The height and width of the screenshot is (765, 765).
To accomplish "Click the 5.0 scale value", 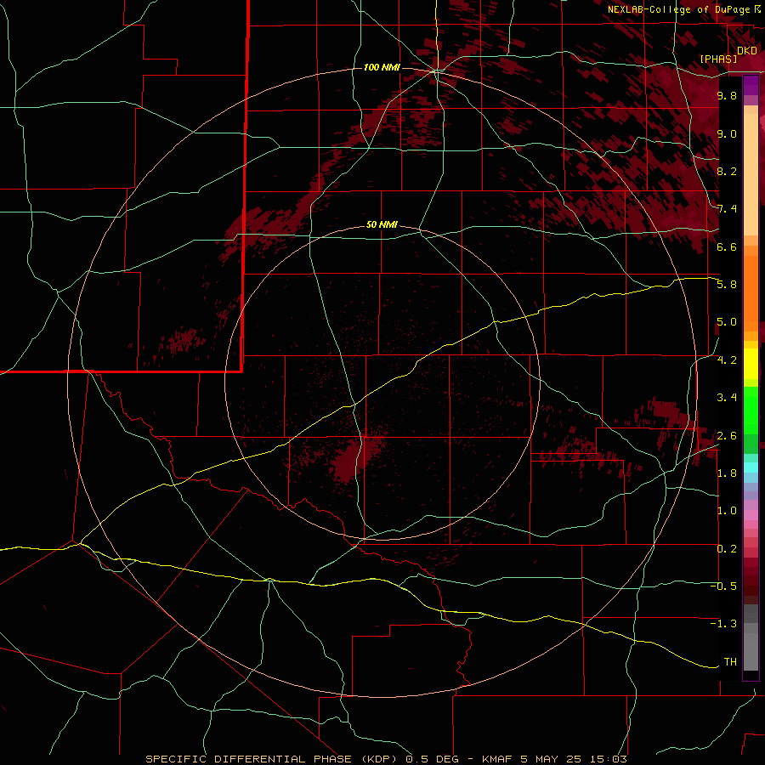I will (727, 322).
